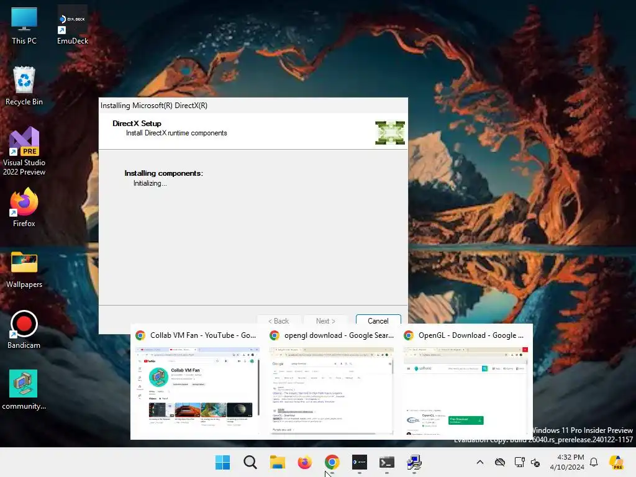
Task: Switch to DirectX setup taskbar icon
Action: click(x=414, y=462)
